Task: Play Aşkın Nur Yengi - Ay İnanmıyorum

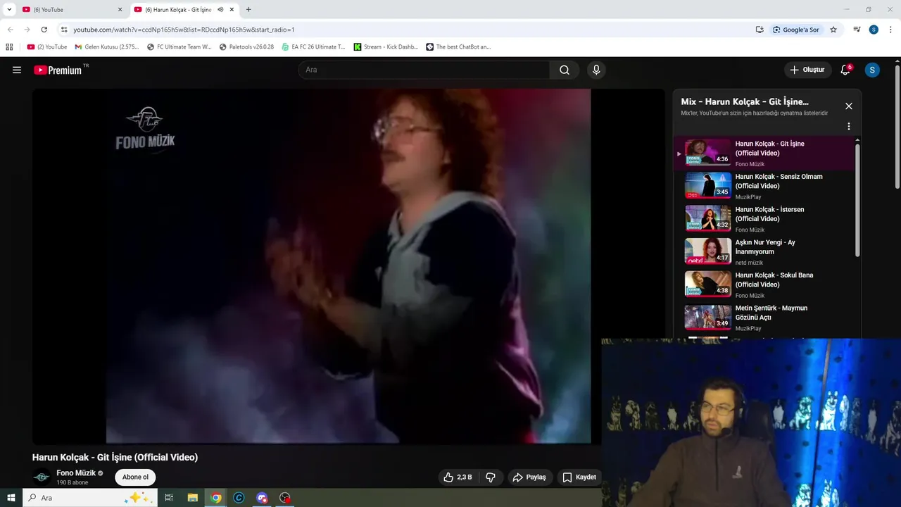Action: [x=764, y=251]
